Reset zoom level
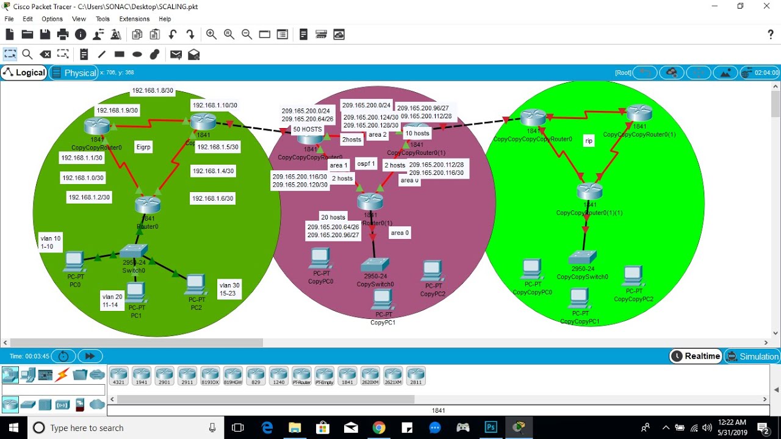 click(x=229, y=35)
